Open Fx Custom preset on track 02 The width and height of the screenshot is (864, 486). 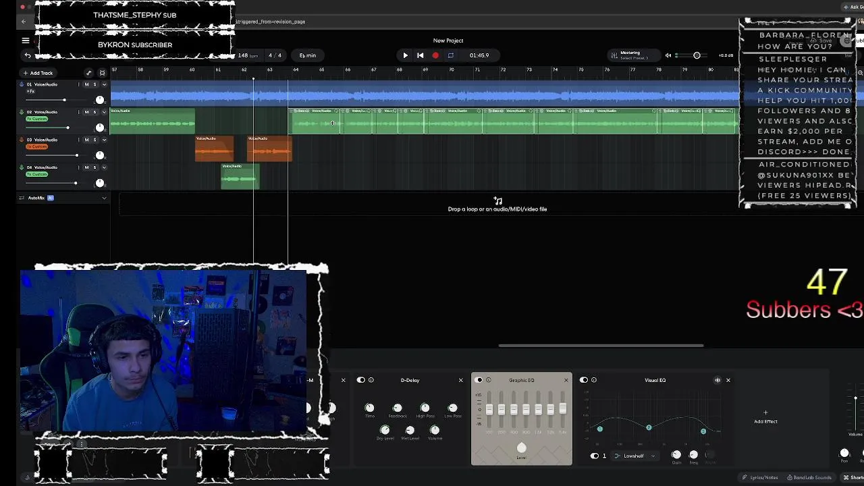(x=36, y=119)
